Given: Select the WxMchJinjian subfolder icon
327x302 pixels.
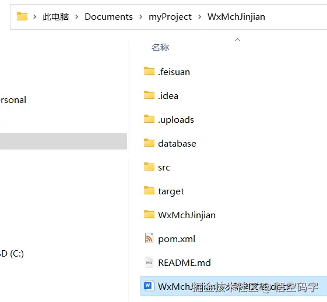Looking at the screenshot, I should tap(149, 215).
